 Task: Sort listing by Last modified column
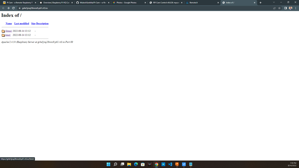click(x=22, y=23)
